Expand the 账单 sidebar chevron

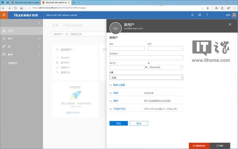pos(39,55)
